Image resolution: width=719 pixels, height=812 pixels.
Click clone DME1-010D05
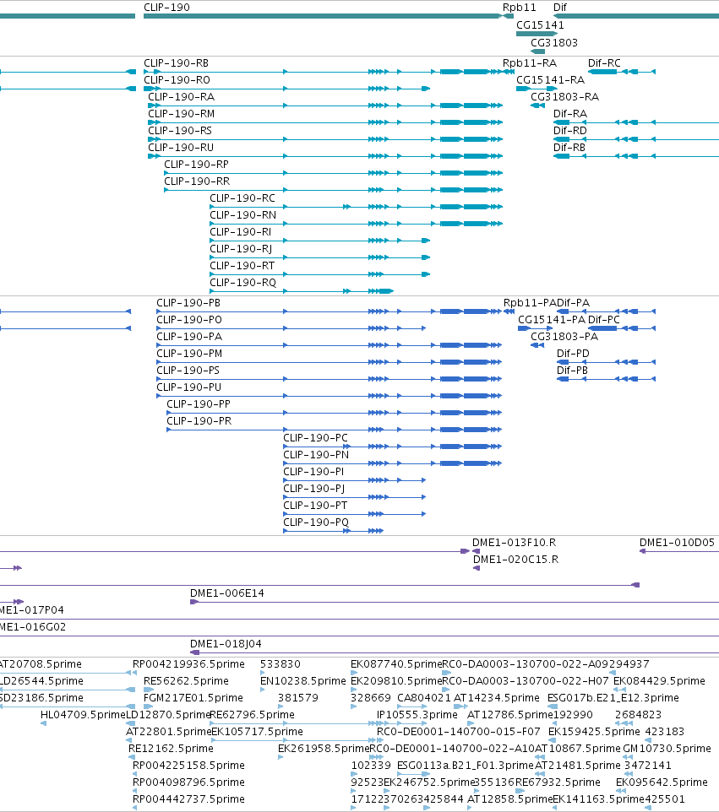(677, 543)
